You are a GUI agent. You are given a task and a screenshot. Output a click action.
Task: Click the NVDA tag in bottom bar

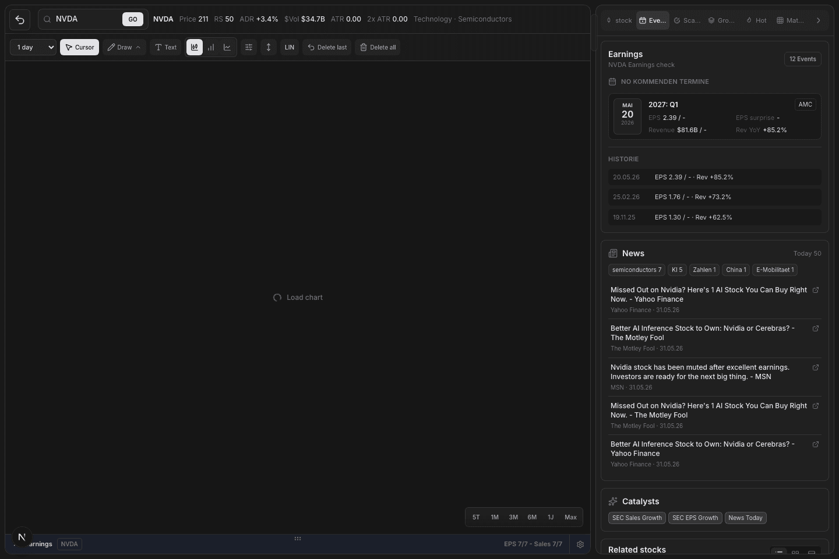pos(69,544)
